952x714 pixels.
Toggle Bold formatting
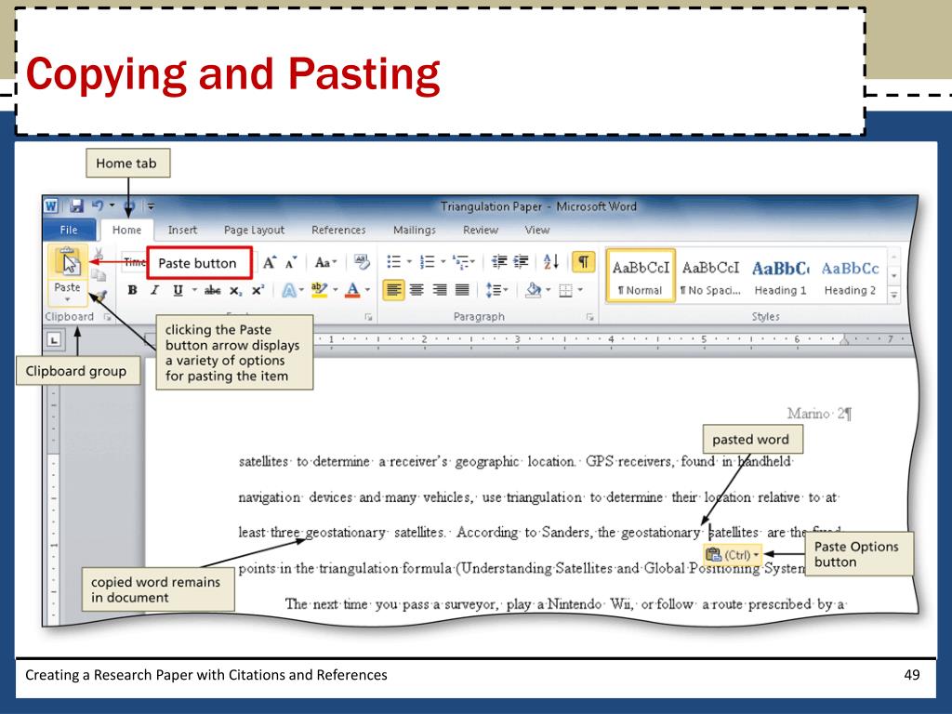click(x=132, y=290)
